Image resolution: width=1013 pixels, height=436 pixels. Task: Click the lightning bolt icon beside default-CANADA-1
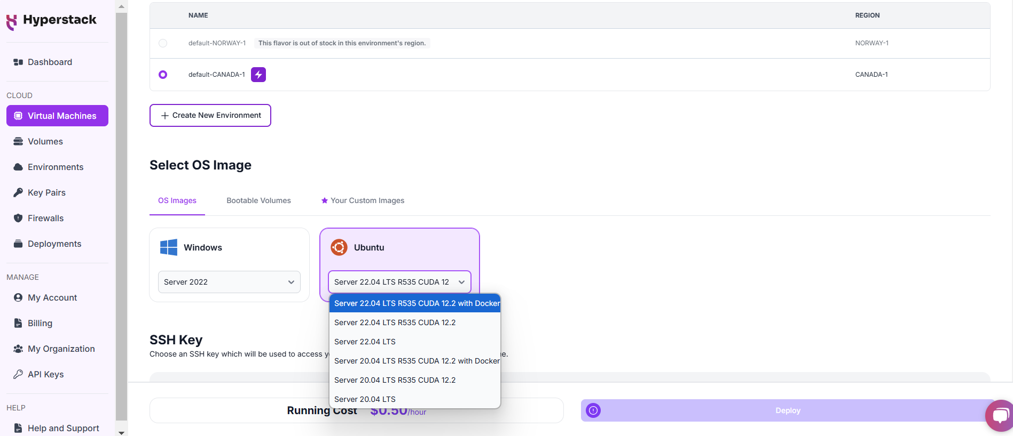pos(258,75)
